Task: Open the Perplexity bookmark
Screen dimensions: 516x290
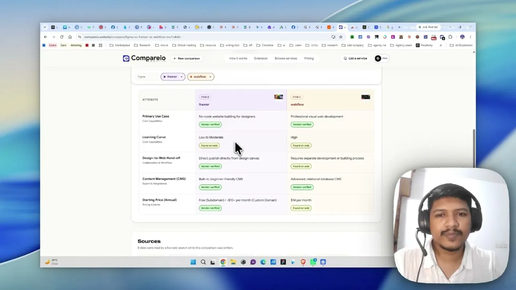Action: (x=424, y=45)
